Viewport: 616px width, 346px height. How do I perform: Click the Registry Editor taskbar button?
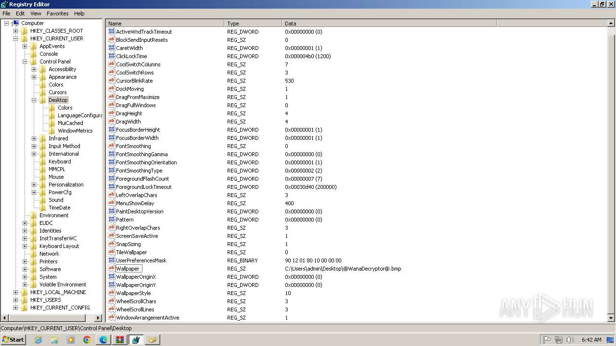[136, 340]
